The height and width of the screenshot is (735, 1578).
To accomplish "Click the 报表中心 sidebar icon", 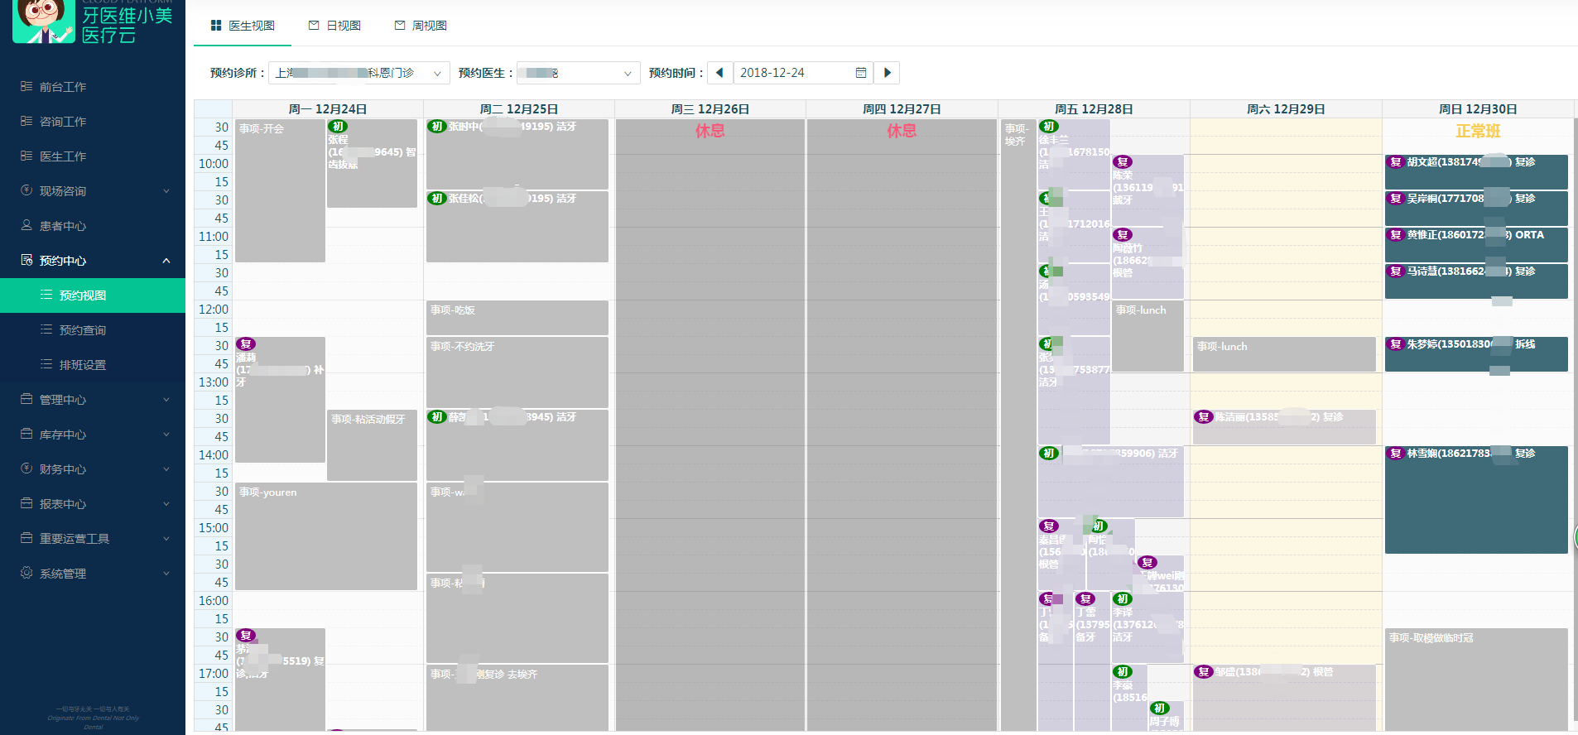I will 26,503.
